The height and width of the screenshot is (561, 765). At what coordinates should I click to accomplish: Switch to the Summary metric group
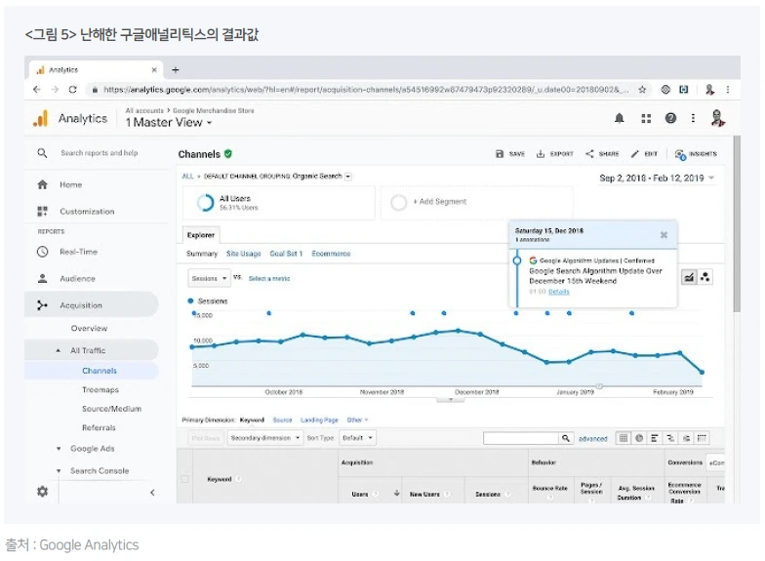(x=202, y=254)
